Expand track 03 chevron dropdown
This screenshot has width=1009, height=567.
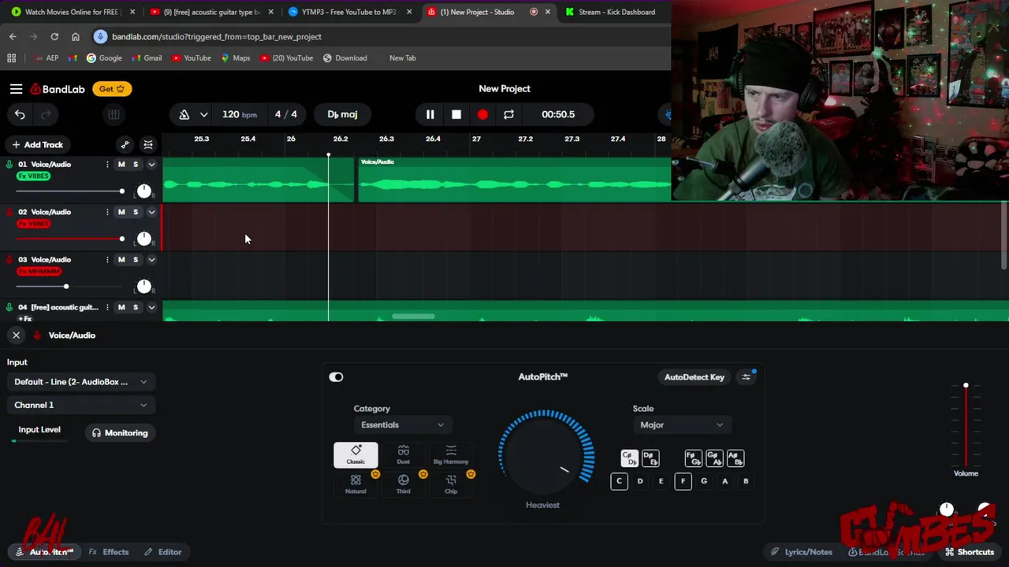[151, 260]
